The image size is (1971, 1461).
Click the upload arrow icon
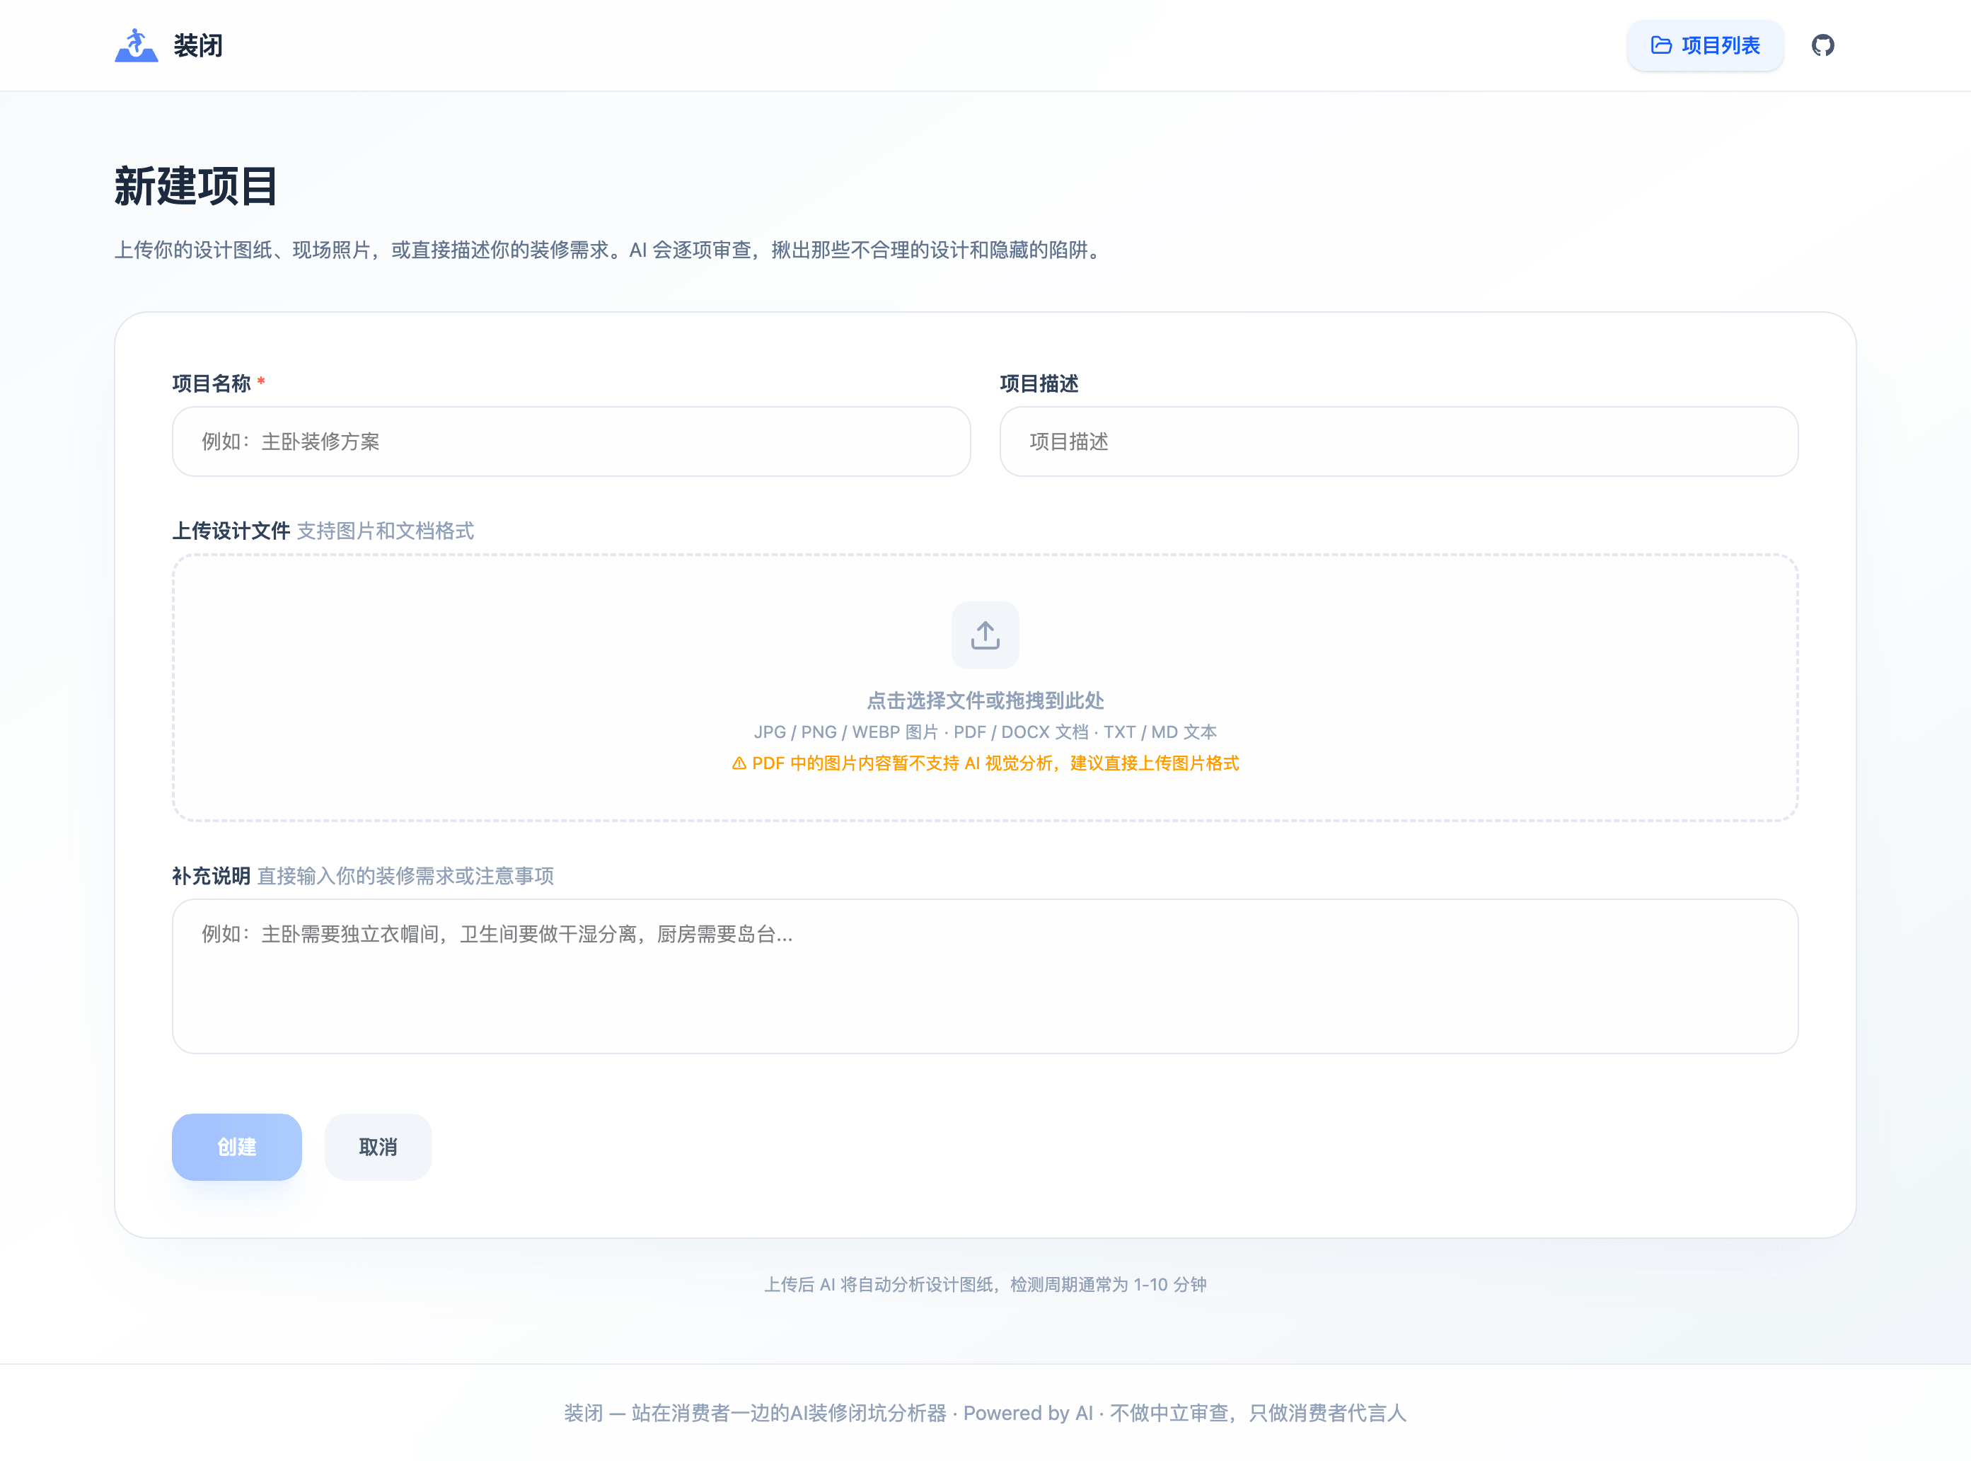[985, 635]
